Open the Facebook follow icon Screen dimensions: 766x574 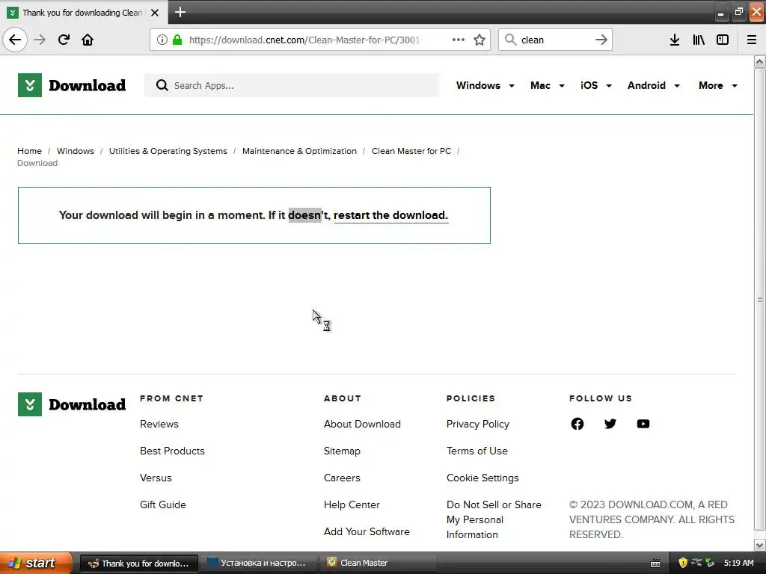577,424
